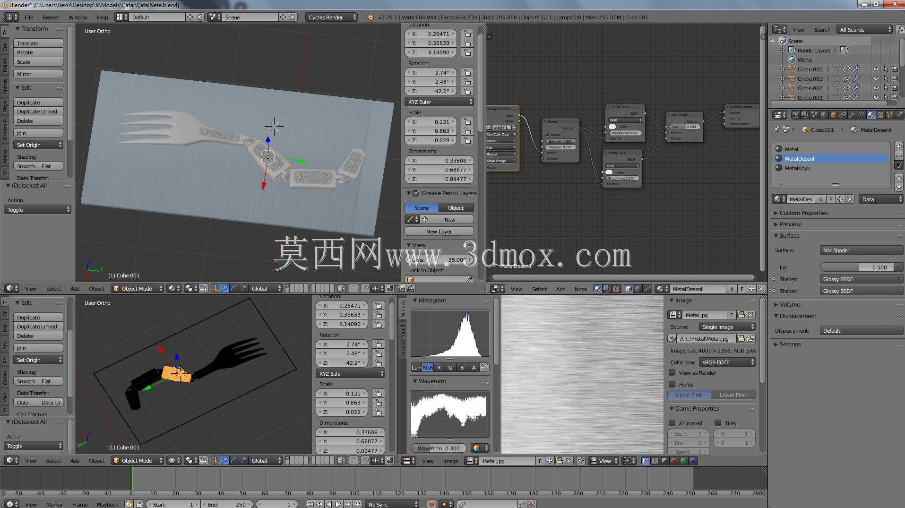Open the mesh Data properties tab
This screenshot has width=905, height=508.
[862, 115]
